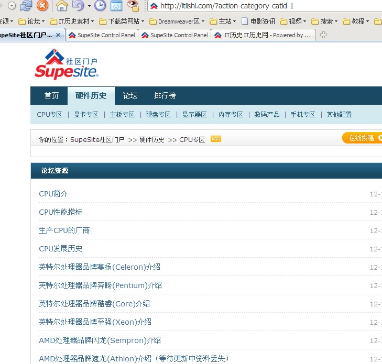The image size is (382, 364).
Task: Open the history clock icon
Action: click(x=100, y=6)
